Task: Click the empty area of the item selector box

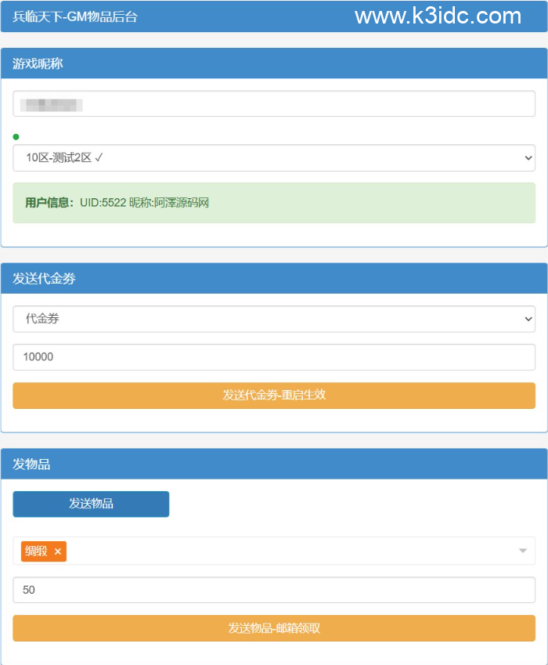Action: tap(290, 551)
